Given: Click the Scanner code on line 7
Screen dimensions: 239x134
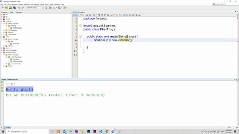Looking at the screenshot, I should 113,40.
